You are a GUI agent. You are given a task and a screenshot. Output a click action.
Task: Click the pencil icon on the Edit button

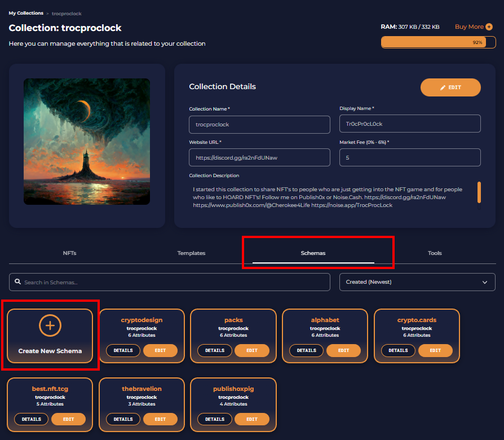pyautogui.click(x=443, y=87)
